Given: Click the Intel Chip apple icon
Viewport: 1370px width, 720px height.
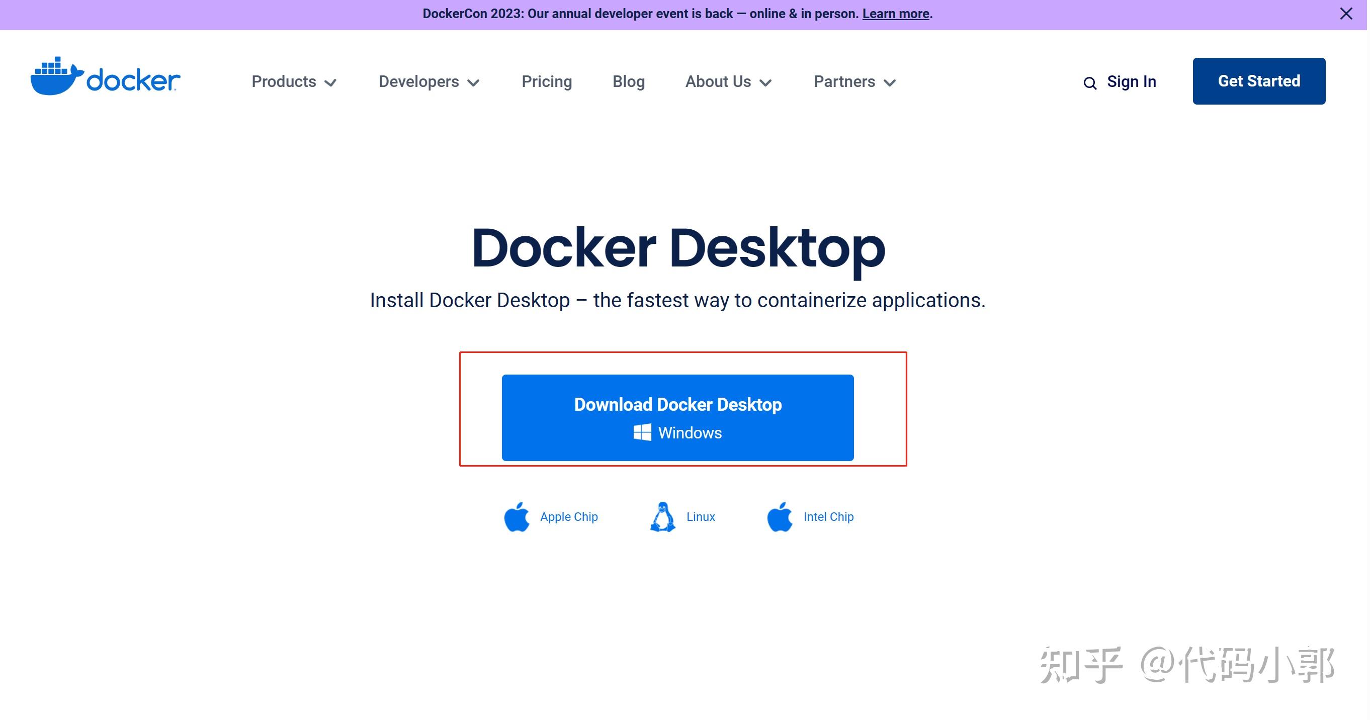Looking at the screenshot, I should [x=780, y=517].
